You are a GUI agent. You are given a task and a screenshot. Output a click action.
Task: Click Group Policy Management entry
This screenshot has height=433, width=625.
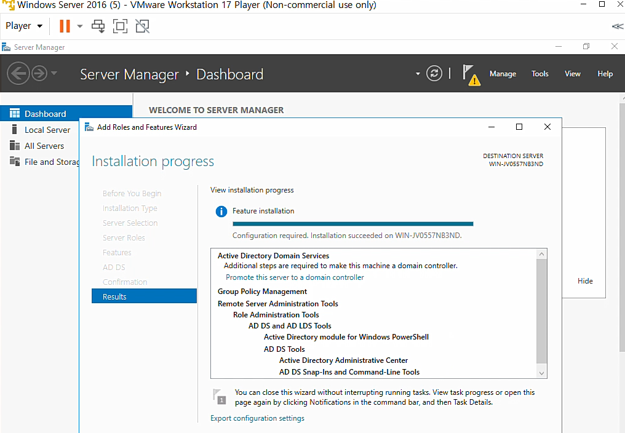point(262,292)
